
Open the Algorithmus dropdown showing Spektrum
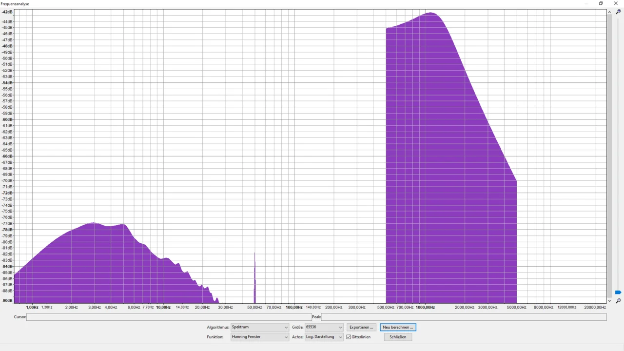tap(259, 327)
